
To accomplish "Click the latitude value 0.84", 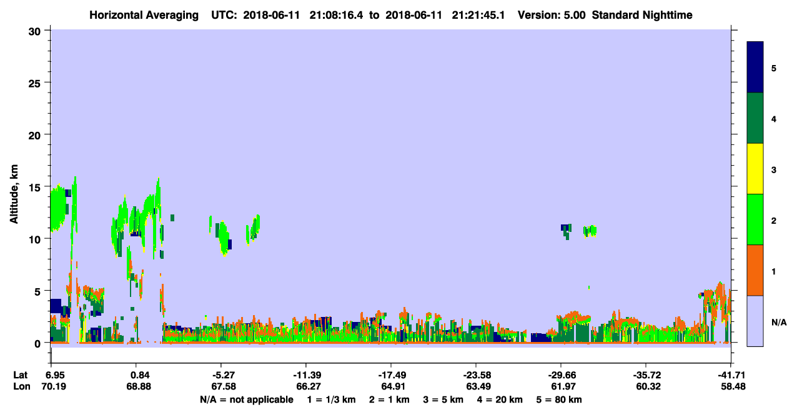I will [139, 375].
